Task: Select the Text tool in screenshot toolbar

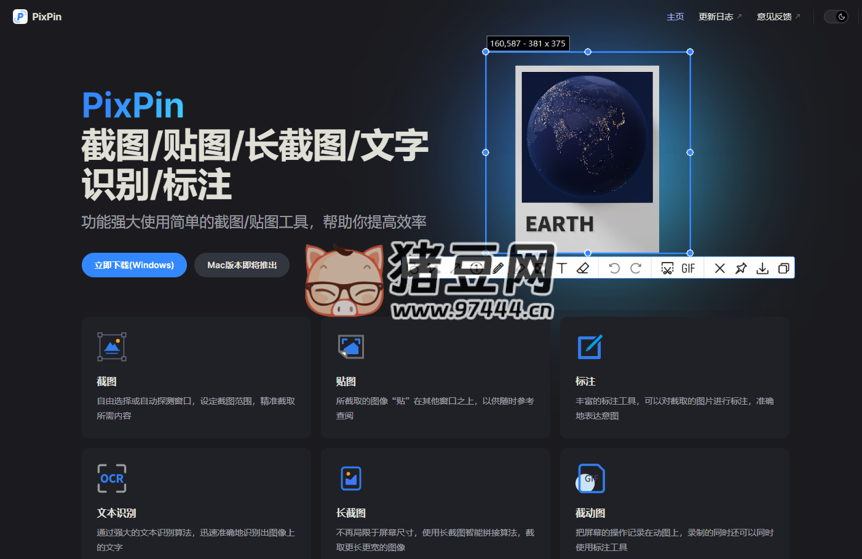Action: click(562, 268)
